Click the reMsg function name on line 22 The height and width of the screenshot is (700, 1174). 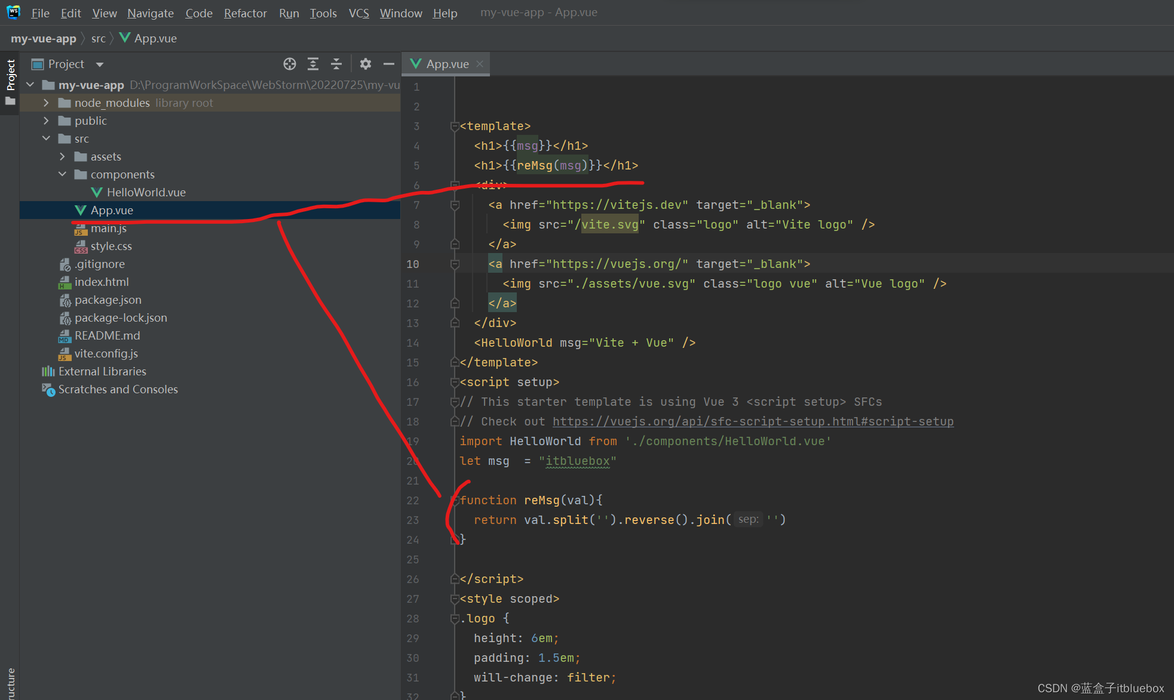pyautogui.click(x=542, y=500)
